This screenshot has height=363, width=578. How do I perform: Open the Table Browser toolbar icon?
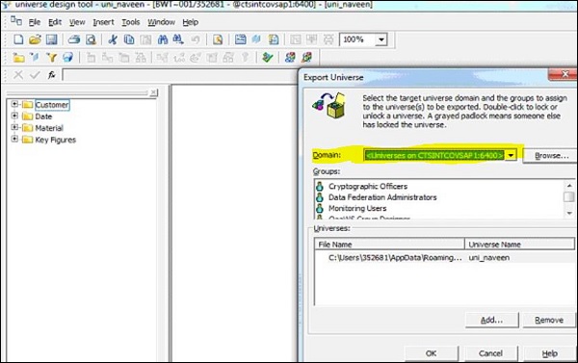coord(240,39)
